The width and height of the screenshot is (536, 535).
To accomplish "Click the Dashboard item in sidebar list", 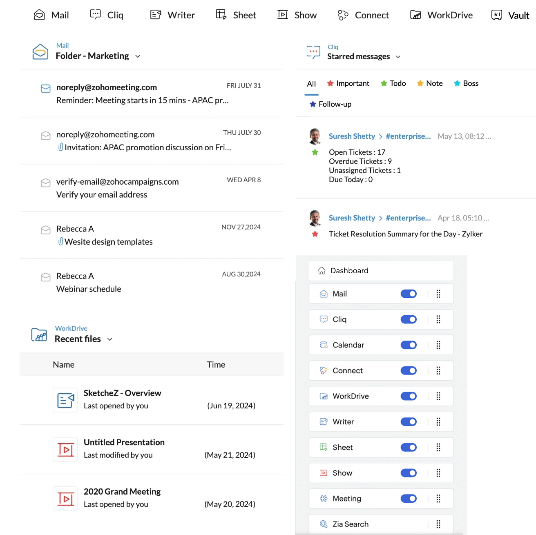I will point(381,270).
